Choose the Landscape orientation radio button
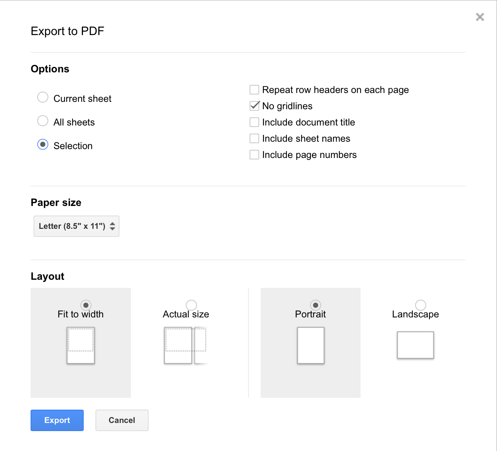This screenshot has width=497, height=451. tap(421, 305)
